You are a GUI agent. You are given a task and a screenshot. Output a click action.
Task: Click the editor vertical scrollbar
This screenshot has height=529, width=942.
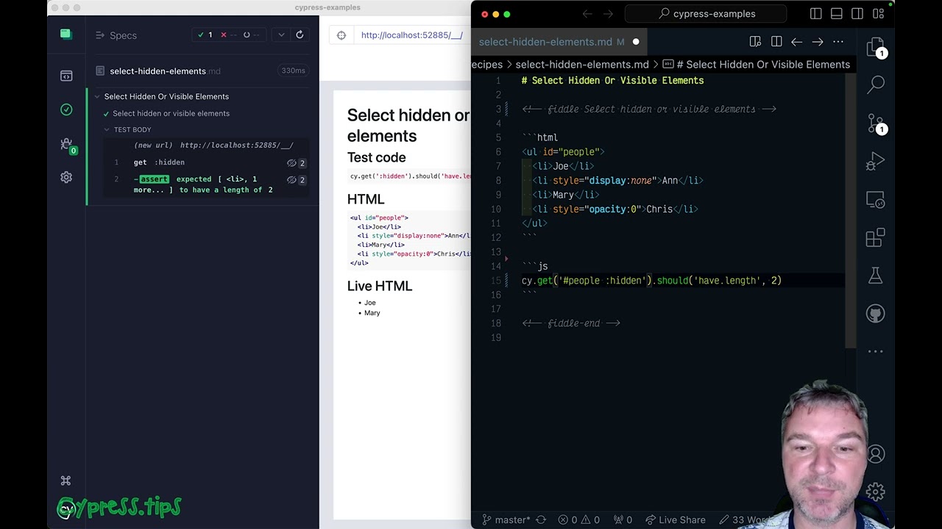click(851, 209)
